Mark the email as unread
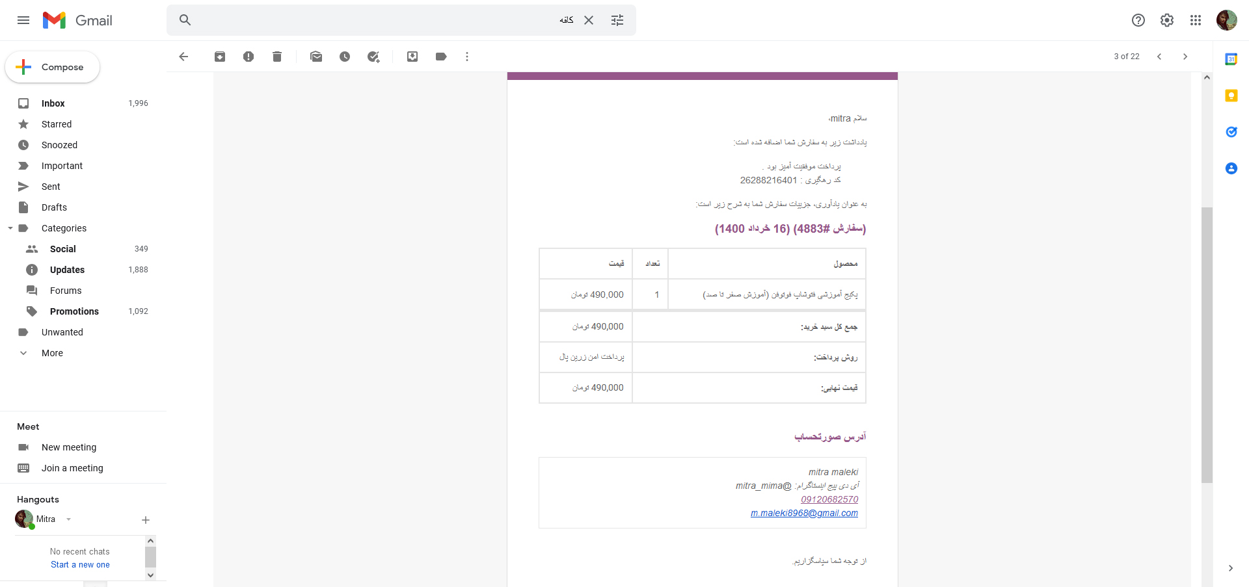This screenshot has height=587, width=1249. pos(316,57)
